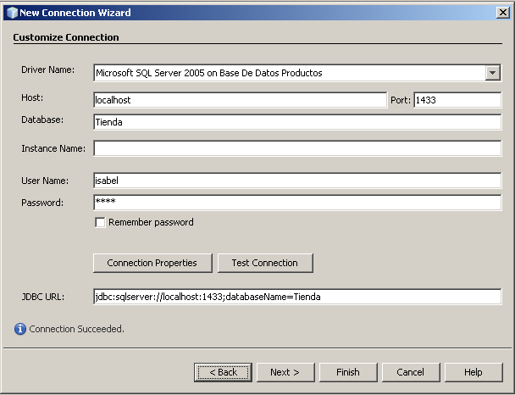The image size is (515, 395).
Task: Click the User Name field with isabel
Action: (297, 181)
